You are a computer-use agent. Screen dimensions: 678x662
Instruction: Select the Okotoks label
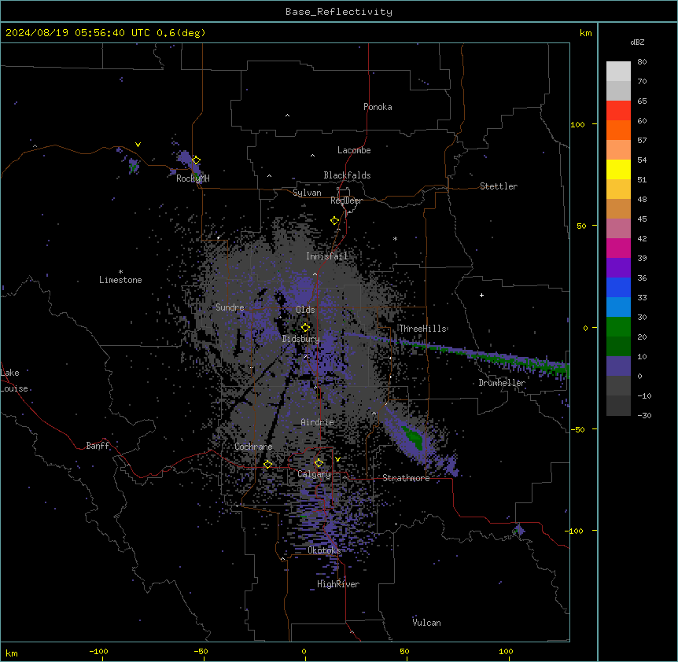324,550
